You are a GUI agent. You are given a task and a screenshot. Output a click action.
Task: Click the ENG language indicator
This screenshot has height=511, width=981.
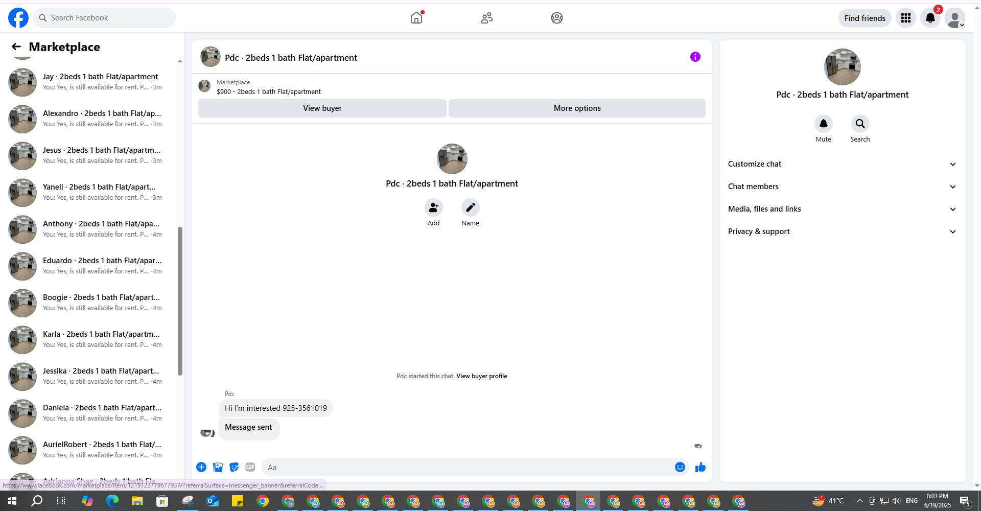click(x=912, y=501)
